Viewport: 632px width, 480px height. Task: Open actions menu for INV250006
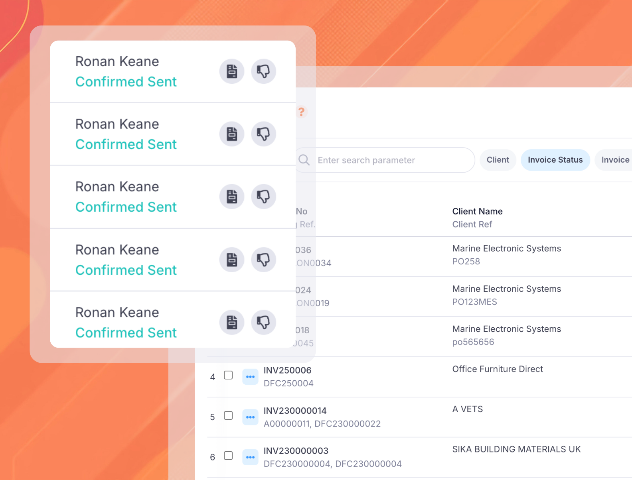(250, 377)
